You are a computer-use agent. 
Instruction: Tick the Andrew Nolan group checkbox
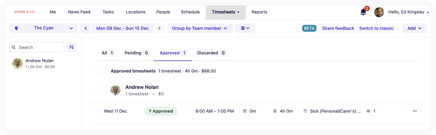point(98,90)
